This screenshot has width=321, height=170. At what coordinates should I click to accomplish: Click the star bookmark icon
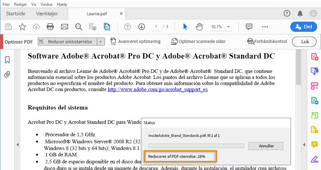[x=22, y=27]
